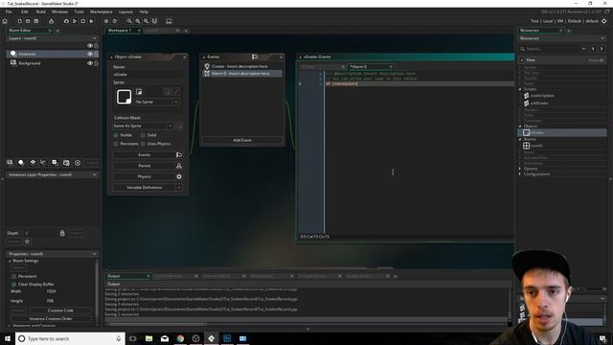Collapse the Properties - room0 panel
This screenshot has height=345, width=613.
point(94,254)
